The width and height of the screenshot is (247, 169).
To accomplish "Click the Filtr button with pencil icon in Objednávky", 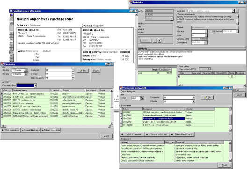I will (x=83, y=71).
